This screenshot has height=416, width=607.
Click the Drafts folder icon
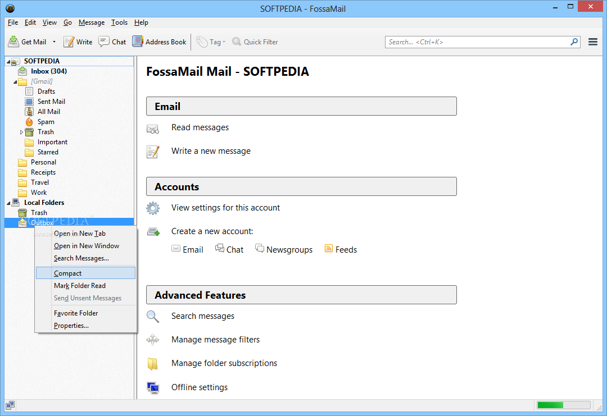(29, 92)
